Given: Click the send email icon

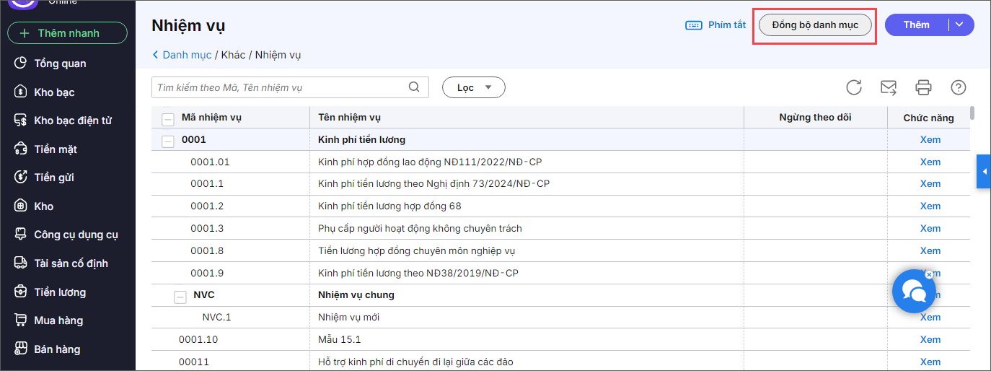Looking at the screenshot, I should click(889, 87).
